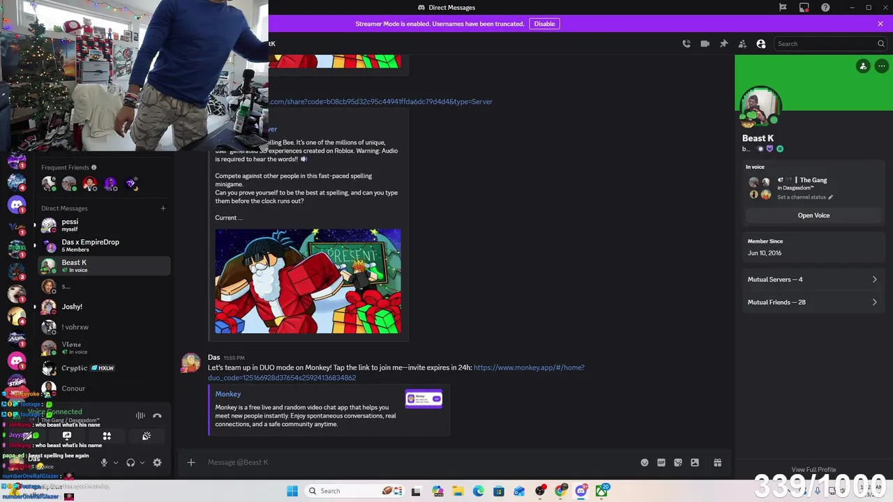The image size is (893, 502).
Task: Open Discord help icon
Action: click(x=825, y=8)
